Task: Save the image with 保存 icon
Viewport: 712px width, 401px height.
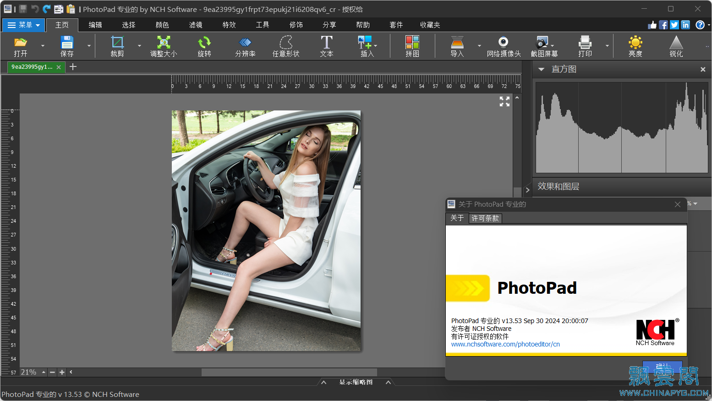Action: 67,46
